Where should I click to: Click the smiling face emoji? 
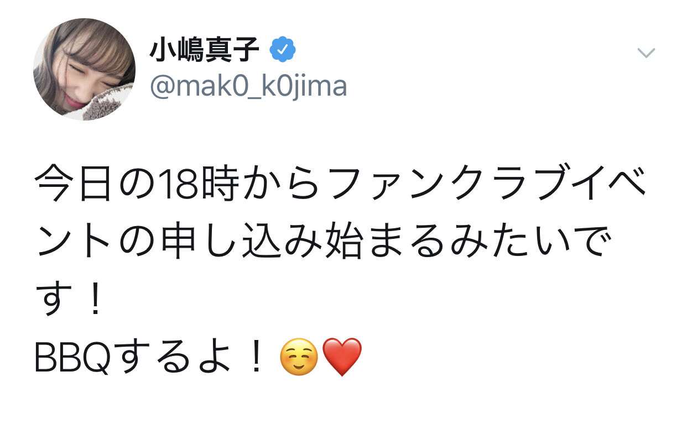[x=299, y=357]
